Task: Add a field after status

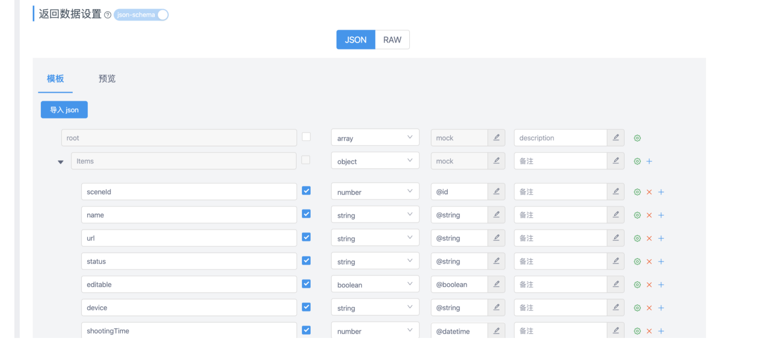Action: (x=661, y=262)
